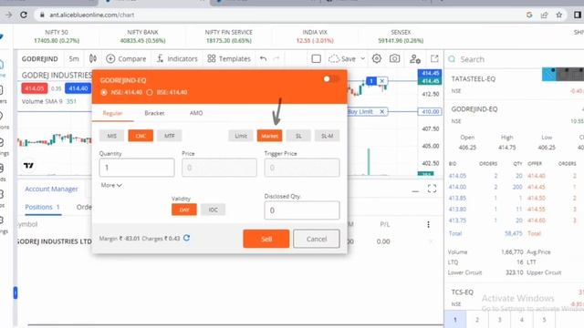Reload the browser page
Screen dimensions: 584x328
pos(24,15)
